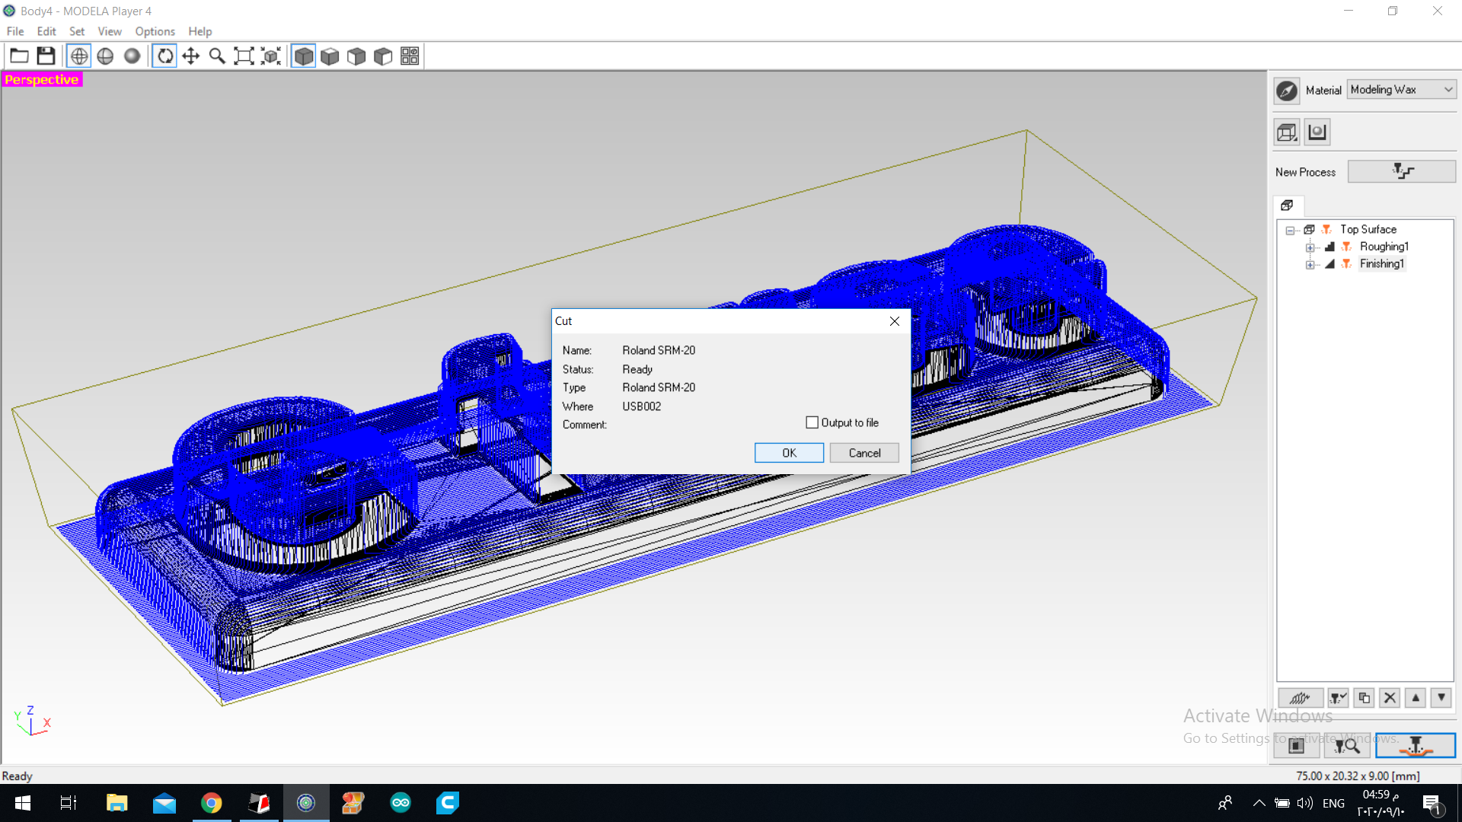Switch to the four-view layout icon
The height and width of the screenshot is (822, 1462).
click(410, 56)
